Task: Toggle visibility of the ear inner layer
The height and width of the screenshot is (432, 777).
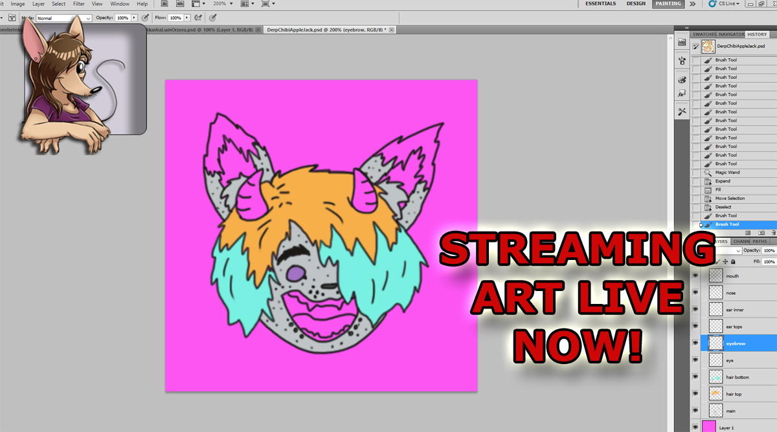Action: coord(696,310)
